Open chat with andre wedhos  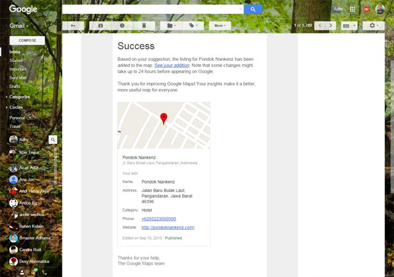(x=26, y=215)
